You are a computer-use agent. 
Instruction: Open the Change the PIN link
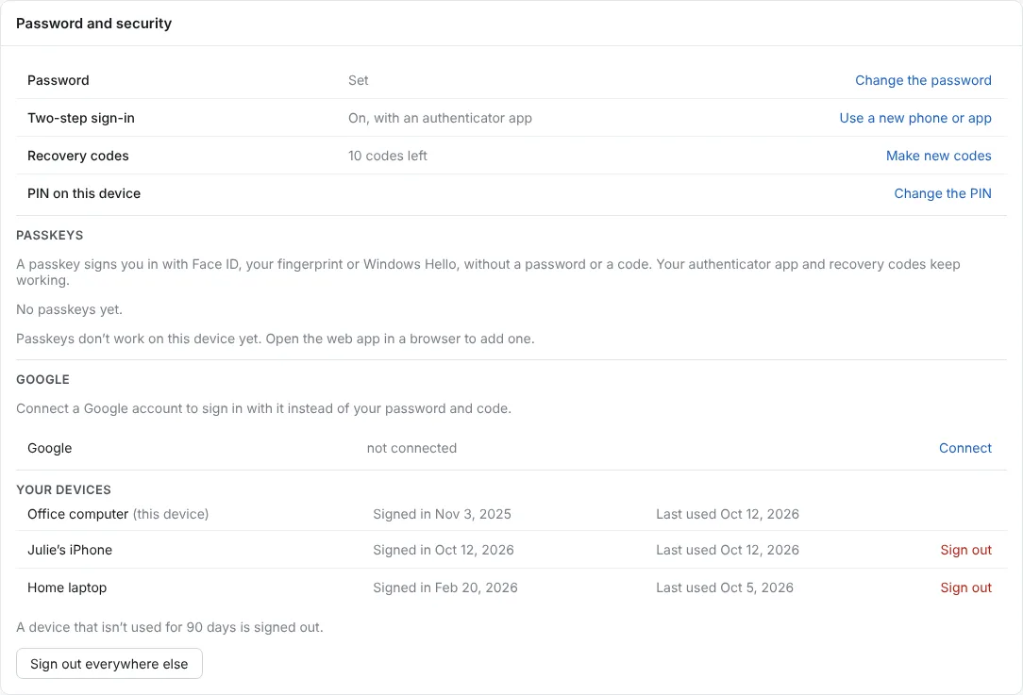click(x=943, y=193)
